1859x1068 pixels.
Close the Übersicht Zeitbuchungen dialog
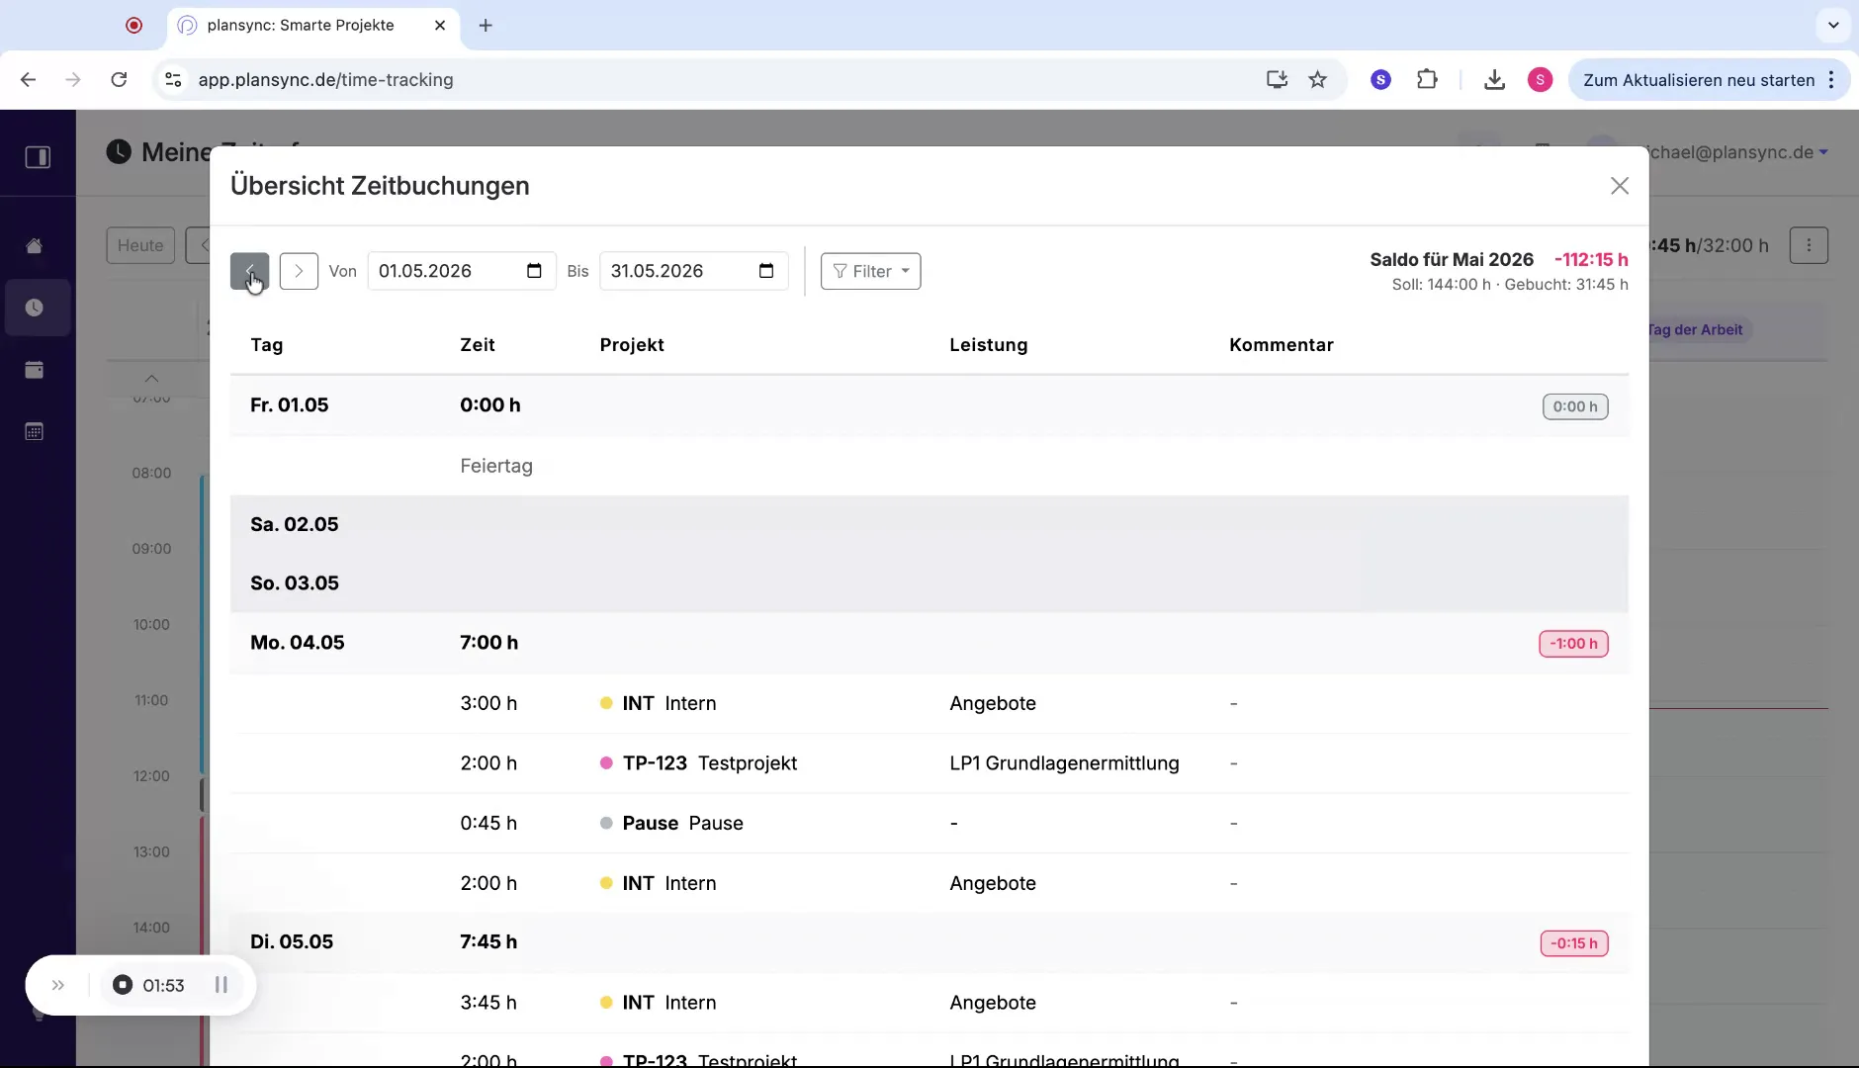1619,186
